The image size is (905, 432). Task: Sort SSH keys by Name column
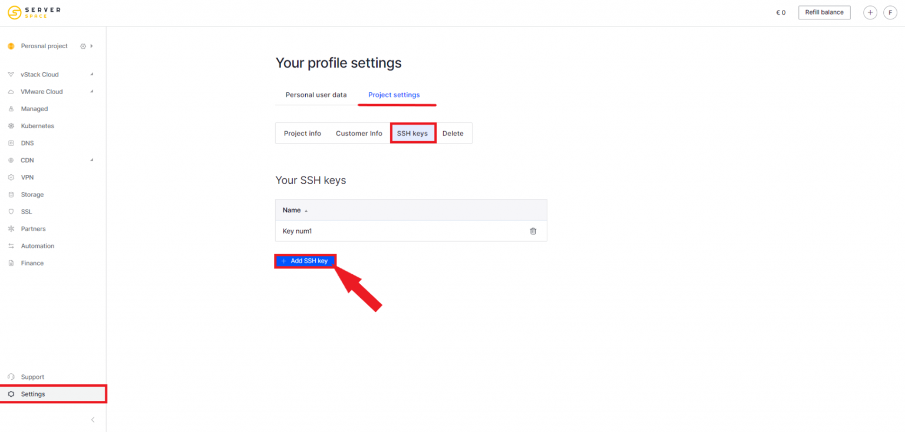point(292,210)
